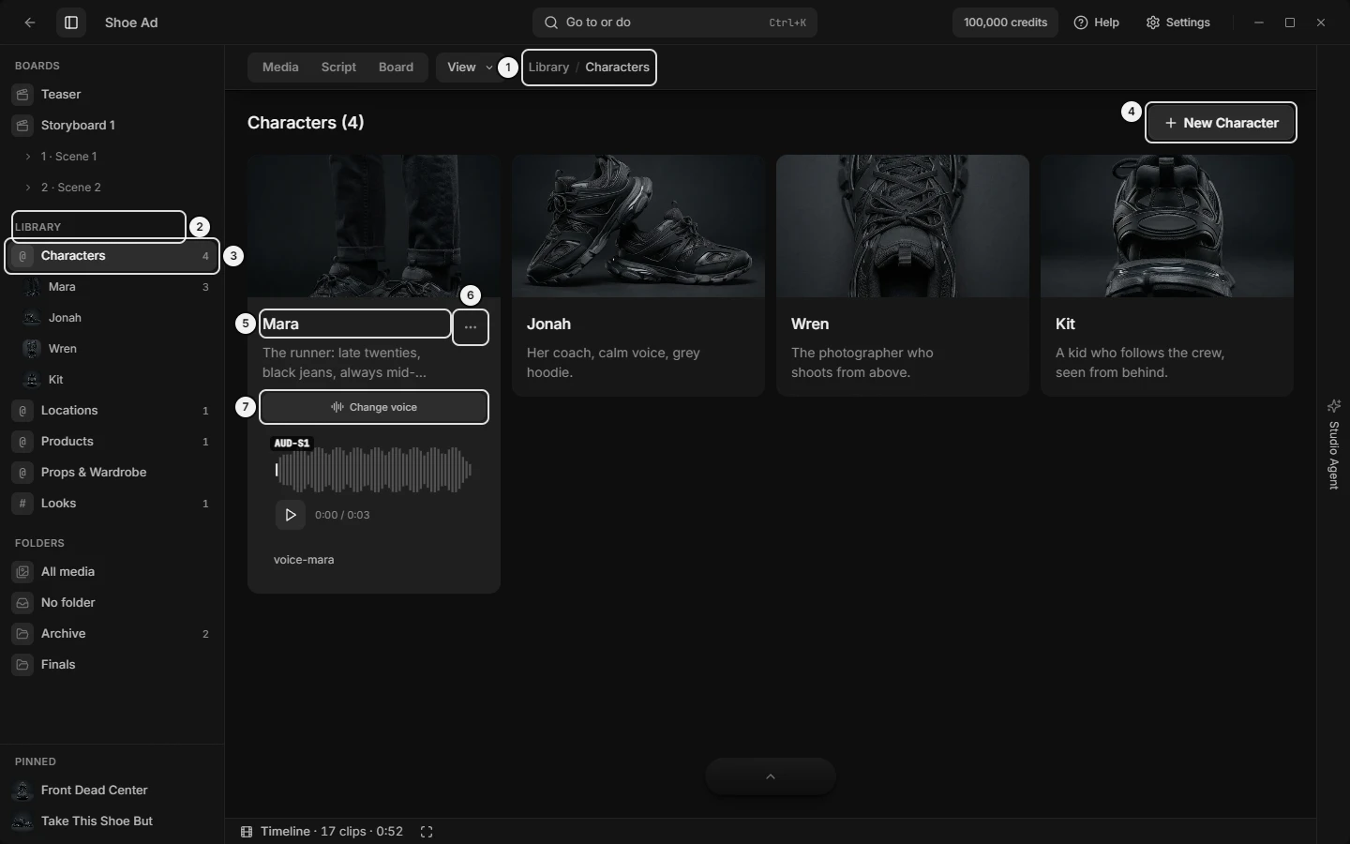1350x844 pixels.
Task: Switch to the Media tab
Action: click(x=280, y=68)
